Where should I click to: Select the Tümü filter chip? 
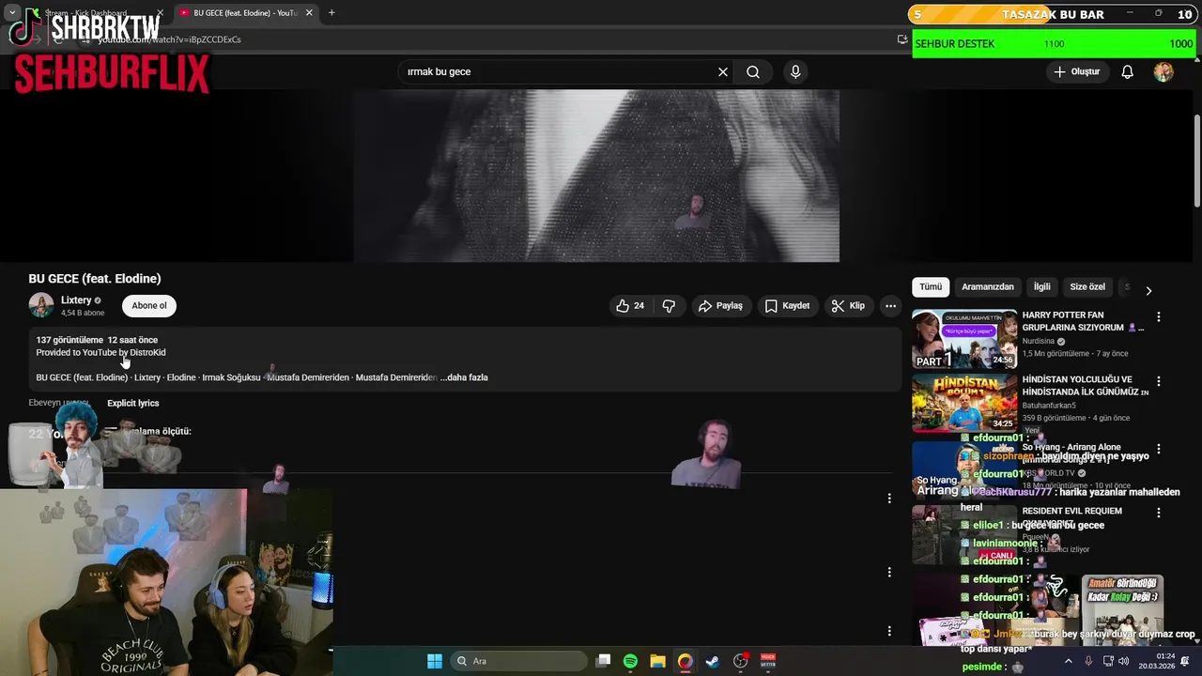(931, 286)
